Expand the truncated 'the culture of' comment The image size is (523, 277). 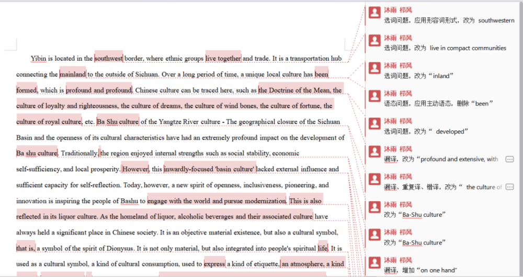click(x=509, y=187)
